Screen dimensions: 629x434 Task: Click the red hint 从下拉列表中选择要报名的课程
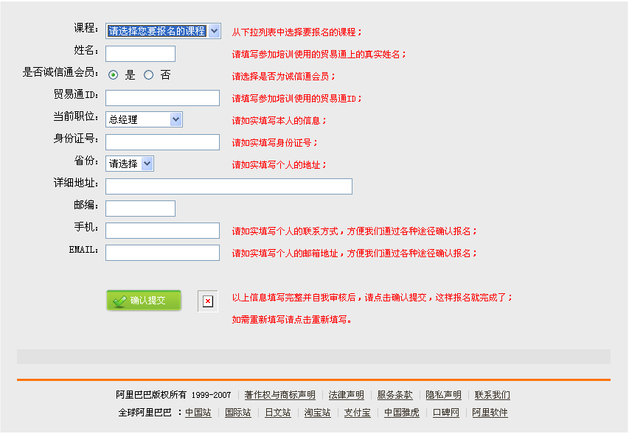(296, 32)
